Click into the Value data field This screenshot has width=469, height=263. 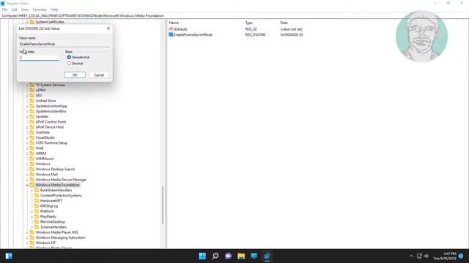click(39, 58)
